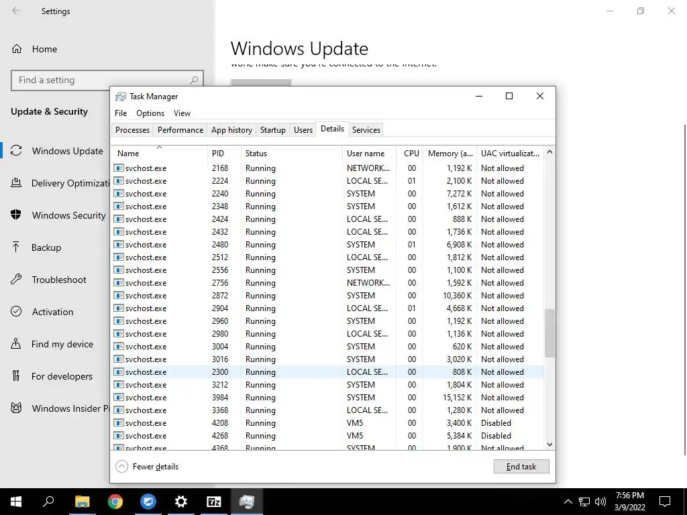687x515 pixels.
Task: Sort by the CPU column header
Action: 410,154
